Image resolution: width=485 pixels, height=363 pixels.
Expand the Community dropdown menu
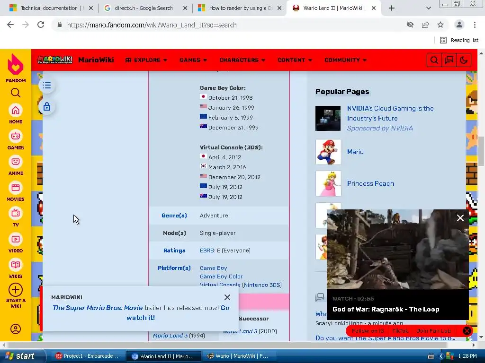[345, 60]
